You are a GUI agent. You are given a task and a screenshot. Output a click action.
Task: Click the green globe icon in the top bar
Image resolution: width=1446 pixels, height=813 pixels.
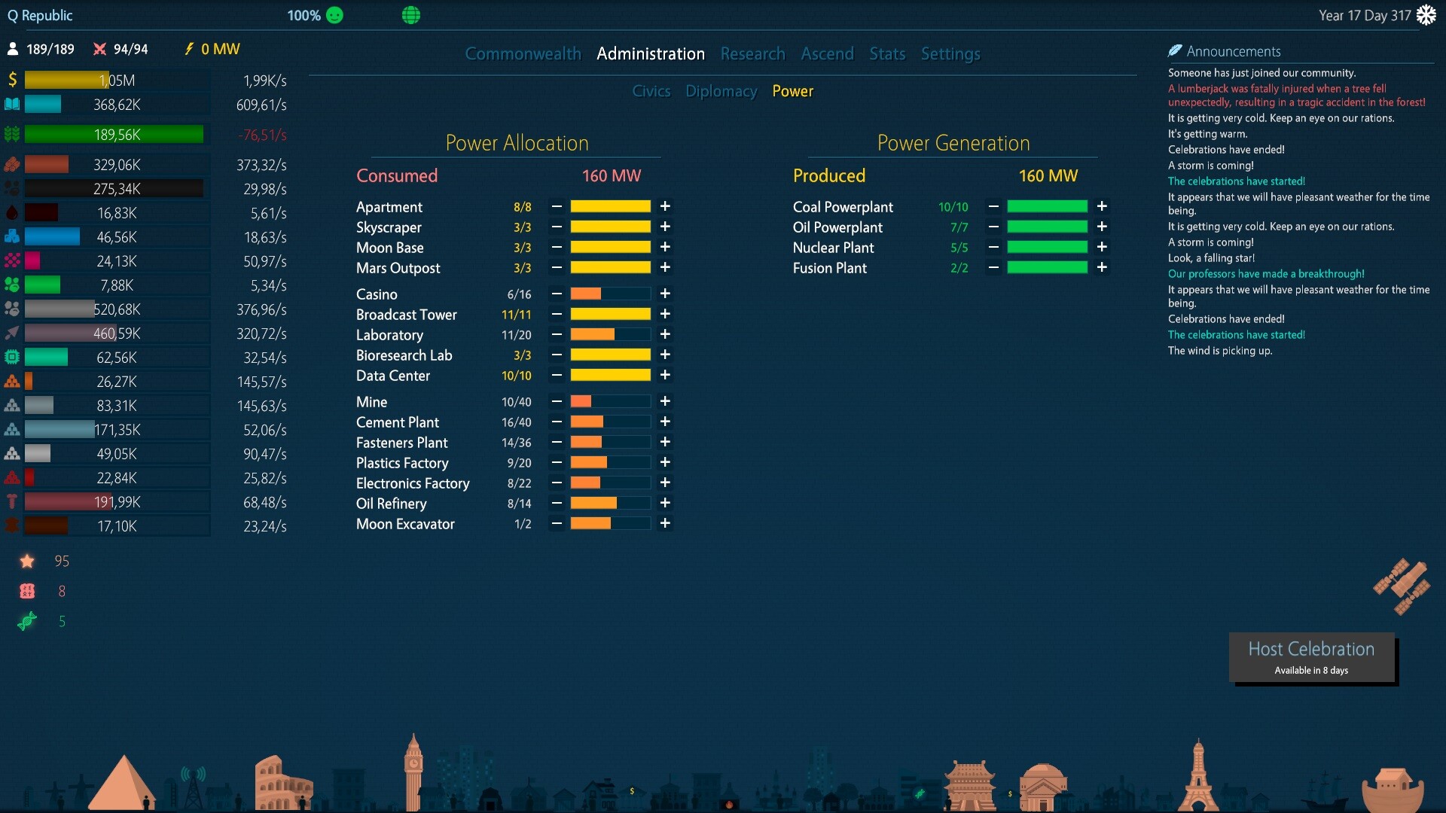tap(410, 15)
